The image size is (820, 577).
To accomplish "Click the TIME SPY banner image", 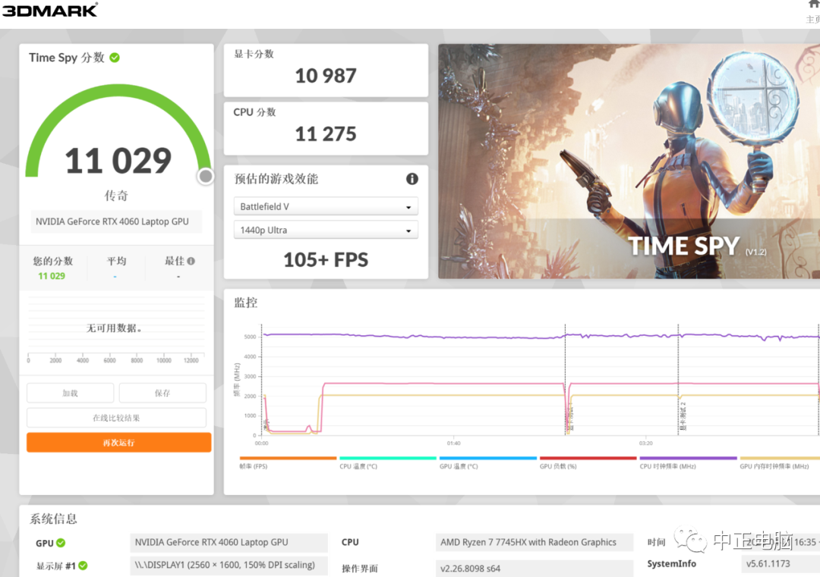I will coord(629,161).
